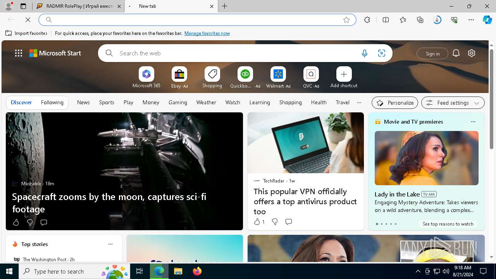Open Task View on taskbar
Viewport: 496px width, 279px height.
coord(139,271)
